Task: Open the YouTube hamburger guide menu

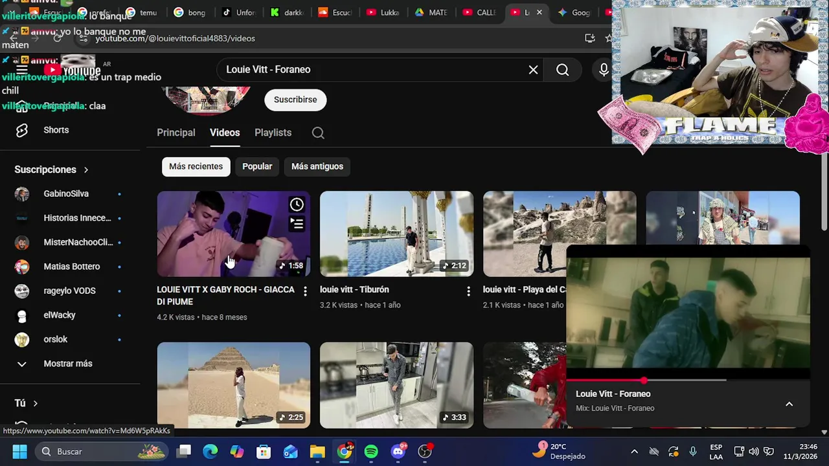Action: [x=21, y=70]
